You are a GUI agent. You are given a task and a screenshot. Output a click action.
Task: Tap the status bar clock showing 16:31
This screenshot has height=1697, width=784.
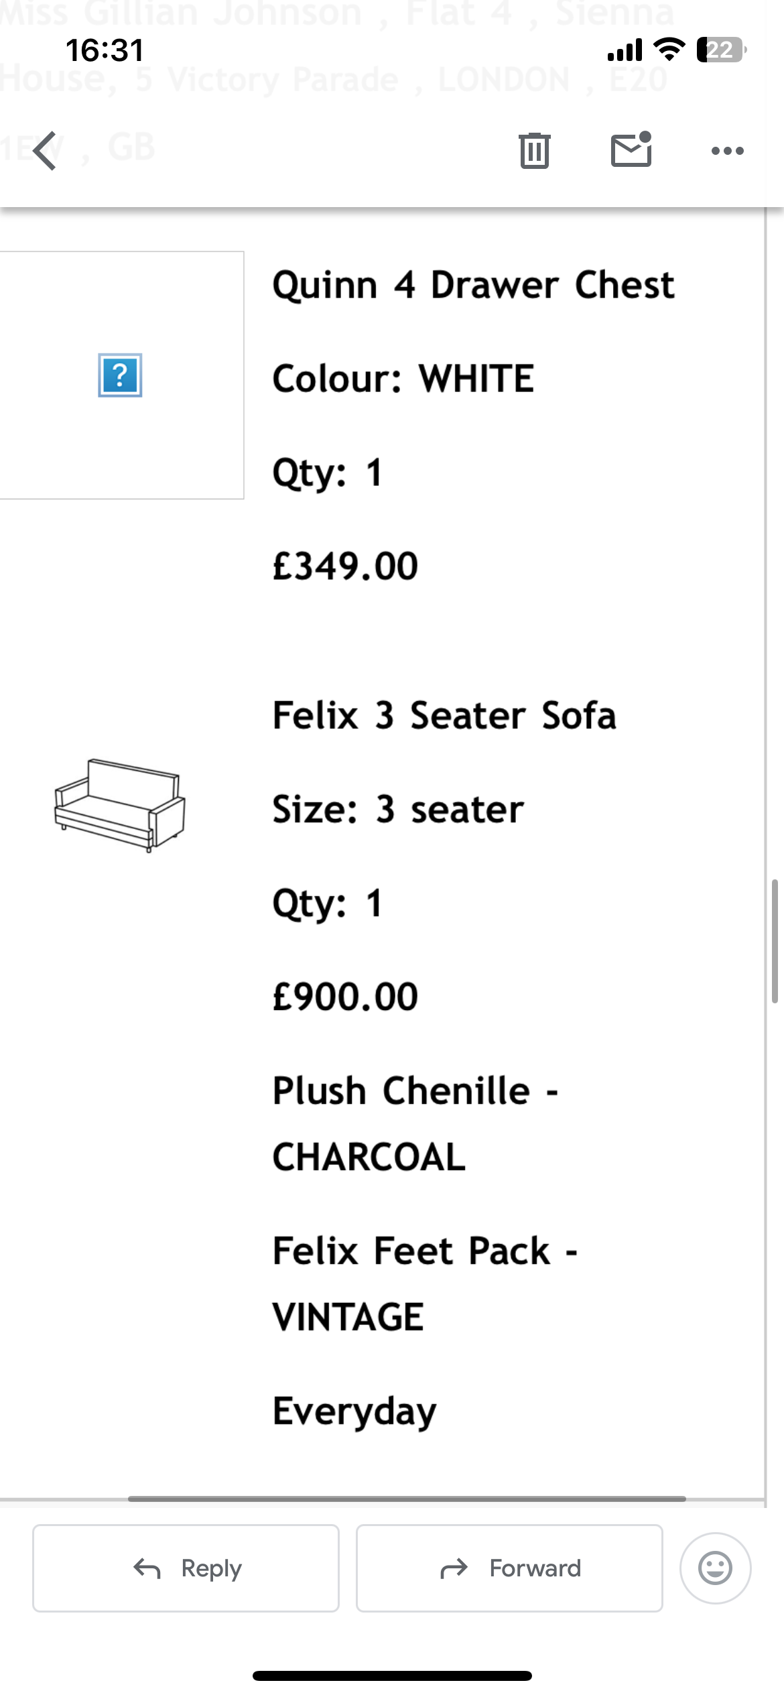[x=105, y=50]
